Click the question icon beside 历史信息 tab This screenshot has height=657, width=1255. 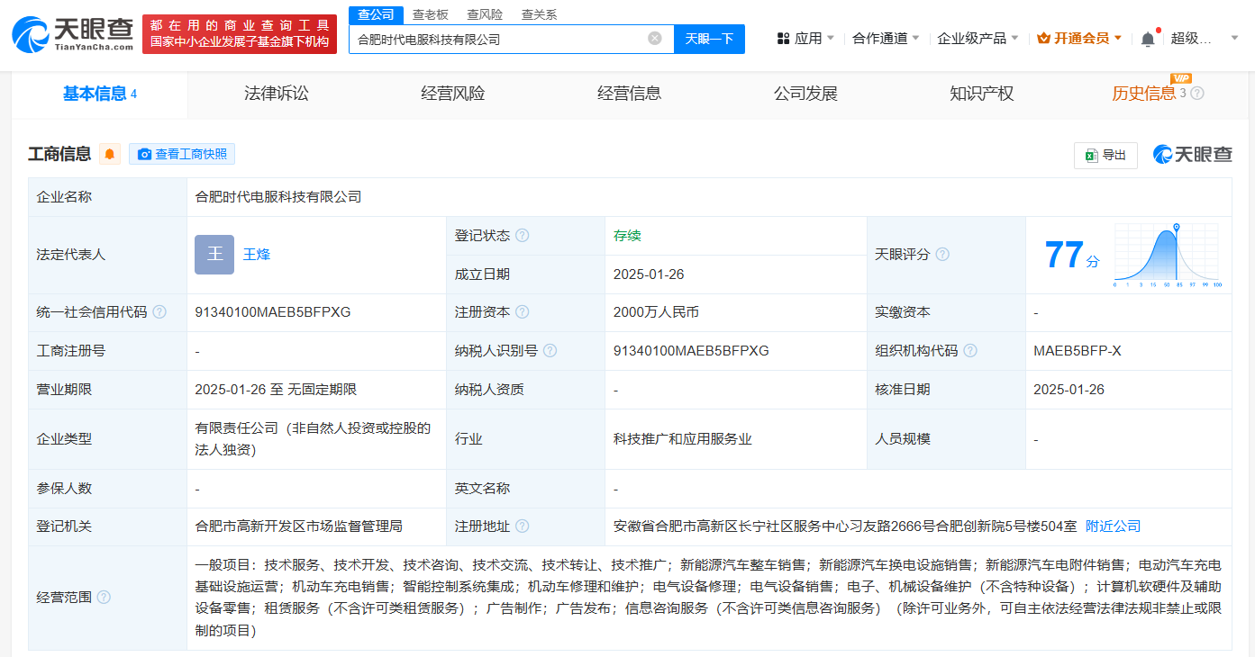1197,94
